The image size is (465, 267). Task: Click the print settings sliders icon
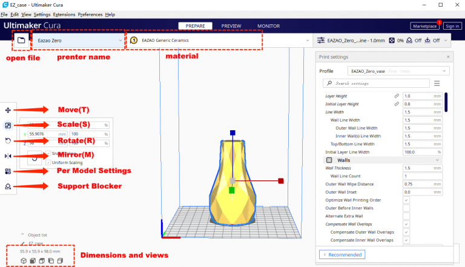[320, 41]
